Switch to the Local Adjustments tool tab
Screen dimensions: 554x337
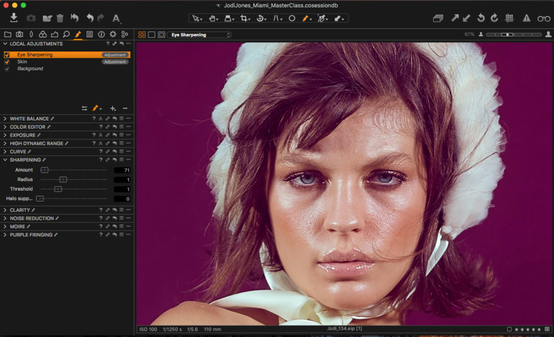coord(79,34)
